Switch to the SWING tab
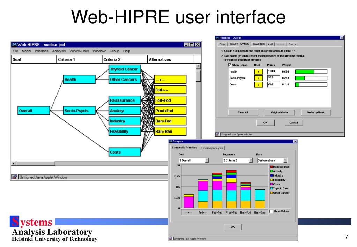The image size is (357, 247). (x=245, y=44)
